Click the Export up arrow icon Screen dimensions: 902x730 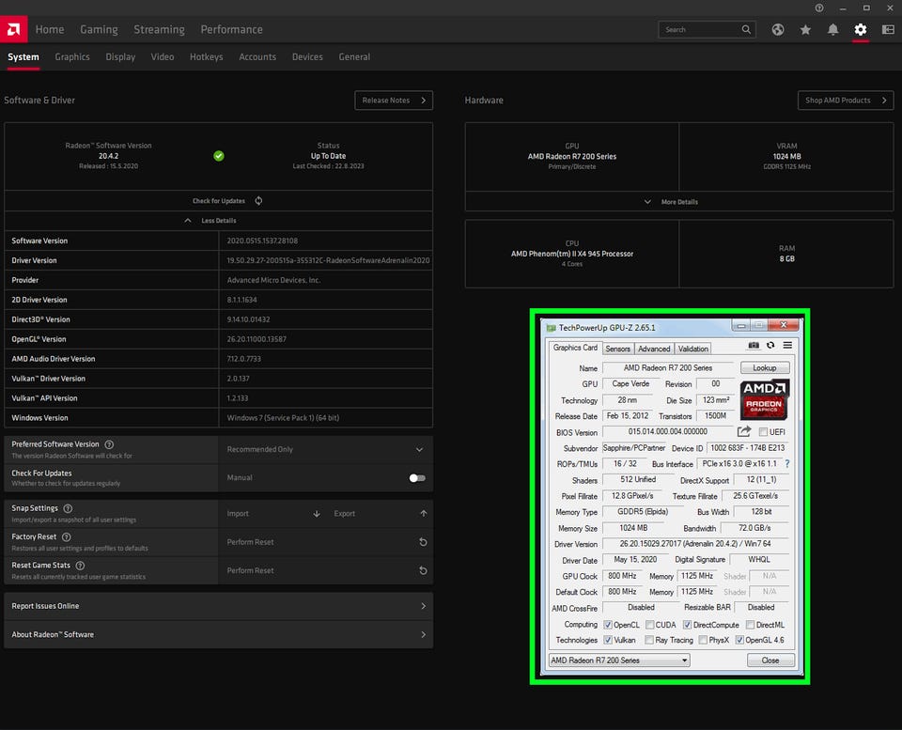tap(424, 514)
